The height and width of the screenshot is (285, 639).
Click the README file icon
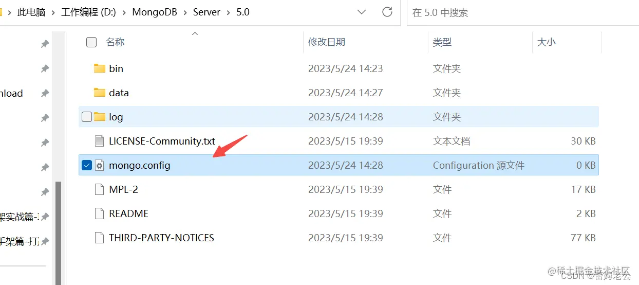(100, 213)
